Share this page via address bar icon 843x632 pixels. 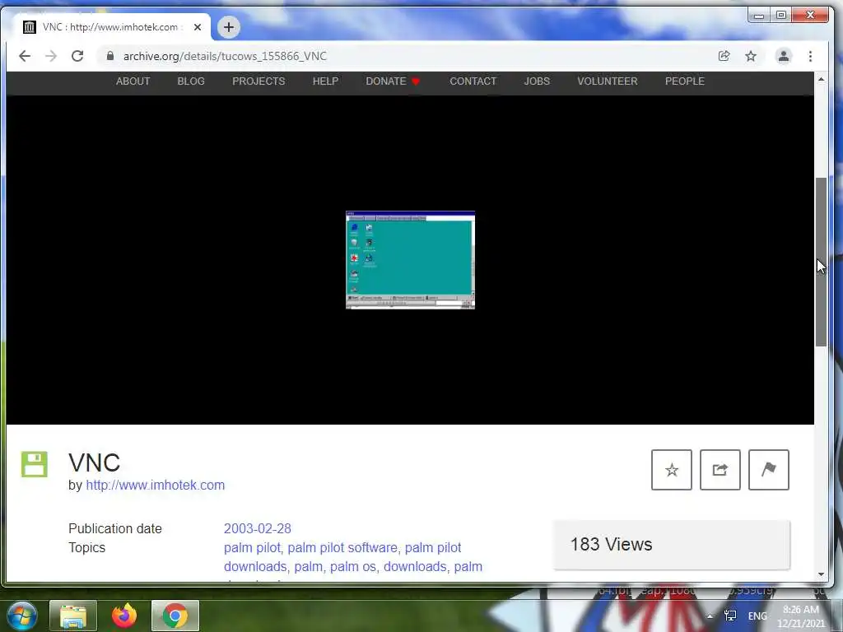pyautogui.click(x=724, y=56)
